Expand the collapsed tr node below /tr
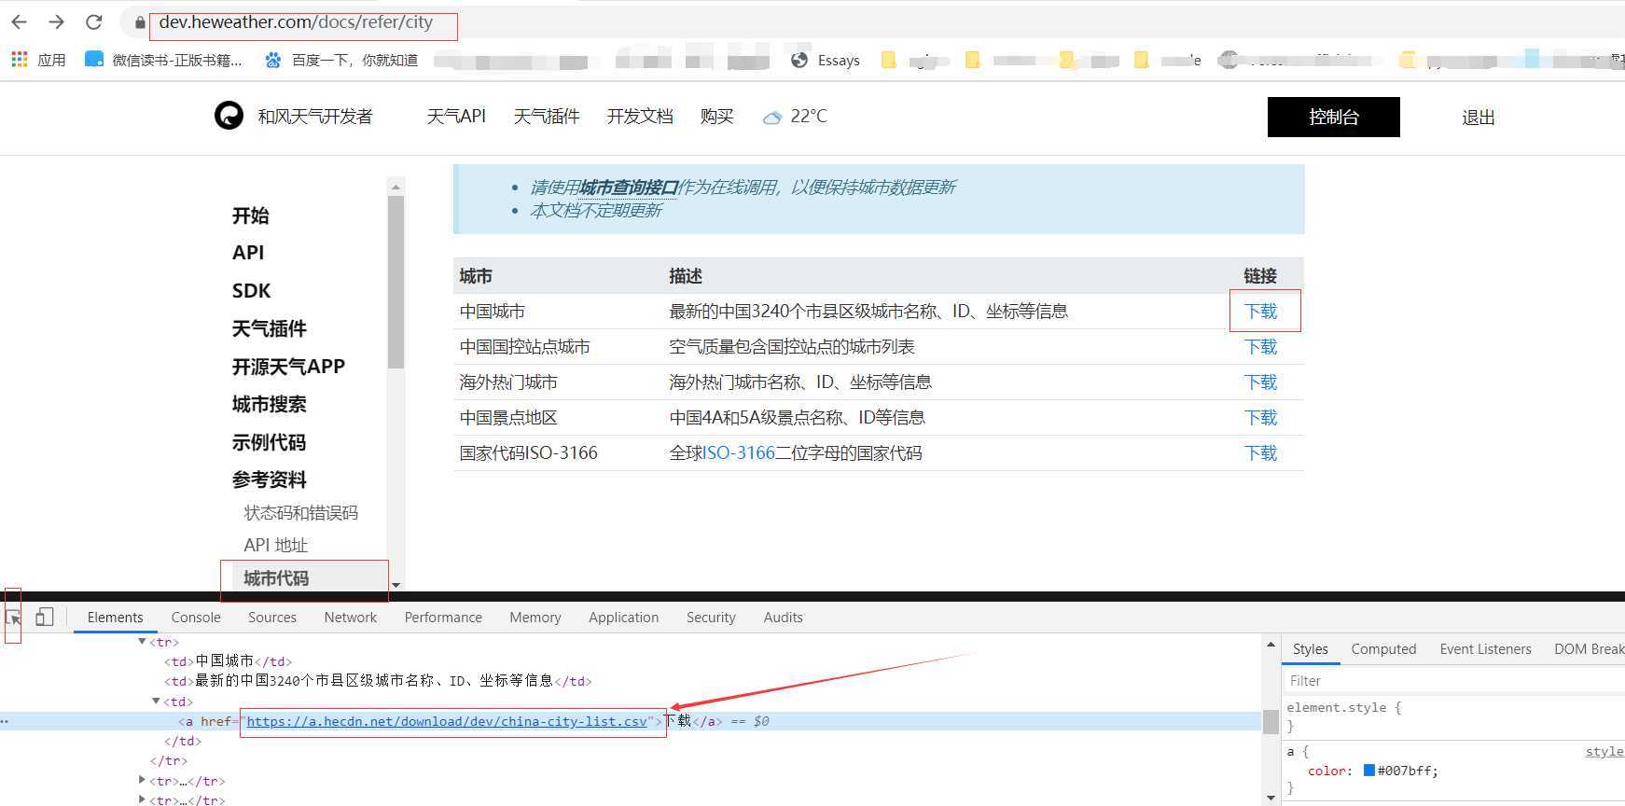 tap(142, 780)
